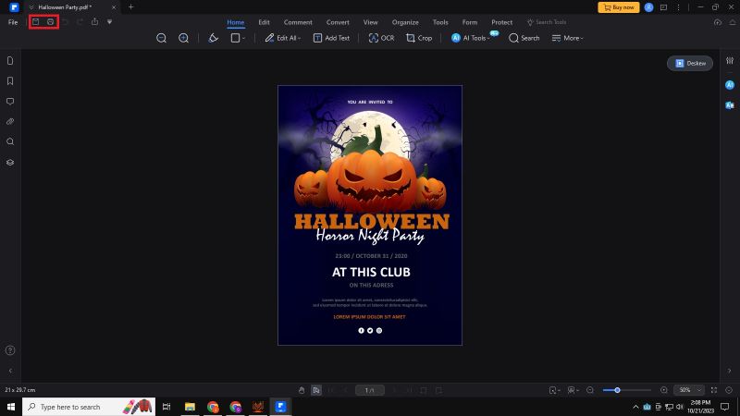Image resolution: width=740 pixels, height=416 pixels.
Task: Click the Buy now button
Action: click(619, 7)
